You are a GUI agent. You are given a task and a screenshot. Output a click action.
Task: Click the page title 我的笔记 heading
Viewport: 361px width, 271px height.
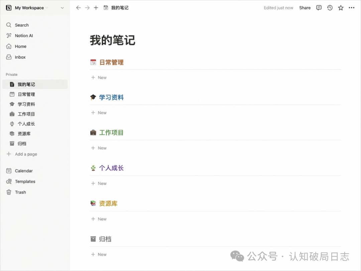point(112,40)
